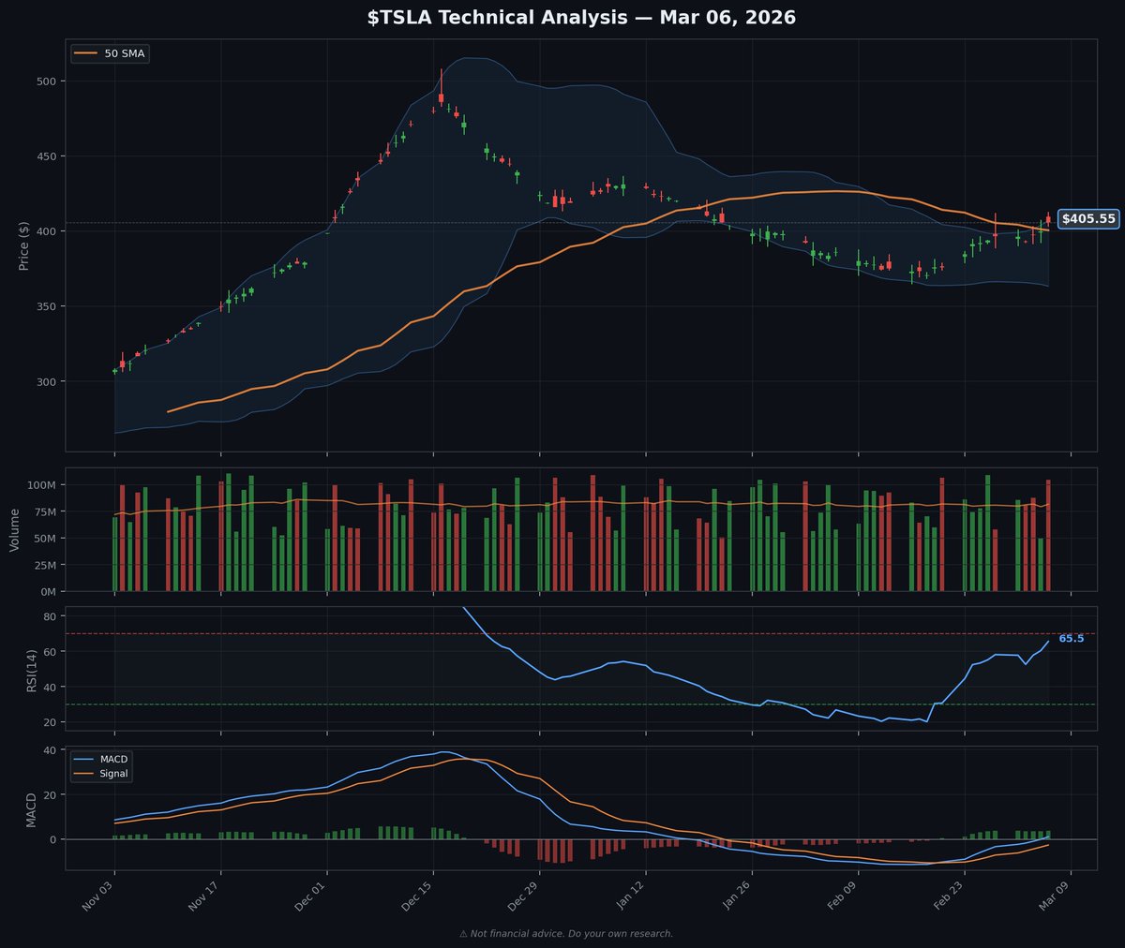Click the Not financial advice disclaimer text

click(x=566, y=934)
